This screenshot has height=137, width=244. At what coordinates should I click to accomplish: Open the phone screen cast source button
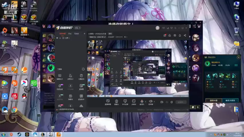coord(125,102)
